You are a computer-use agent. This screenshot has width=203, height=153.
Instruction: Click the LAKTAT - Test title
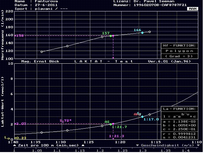coord(104,61)
